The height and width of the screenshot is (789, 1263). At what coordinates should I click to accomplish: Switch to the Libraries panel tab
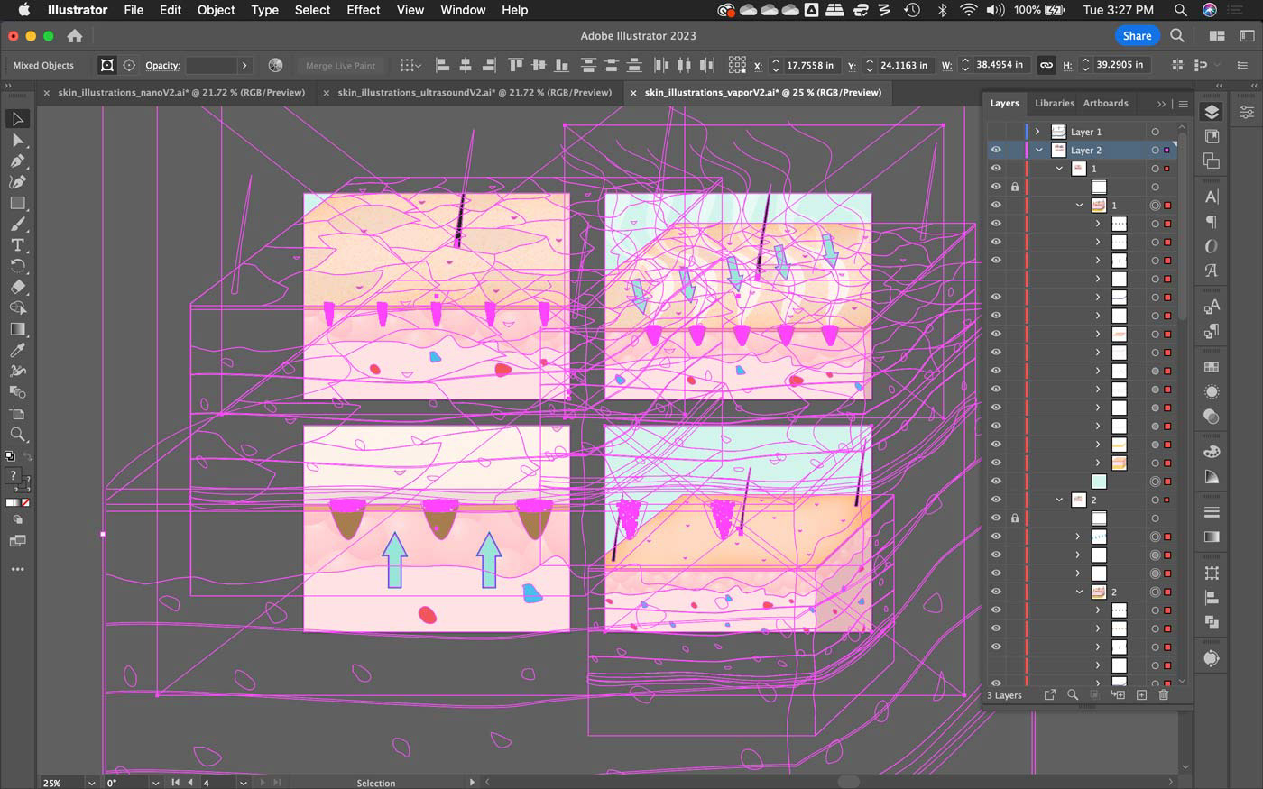coord(1054,103)
